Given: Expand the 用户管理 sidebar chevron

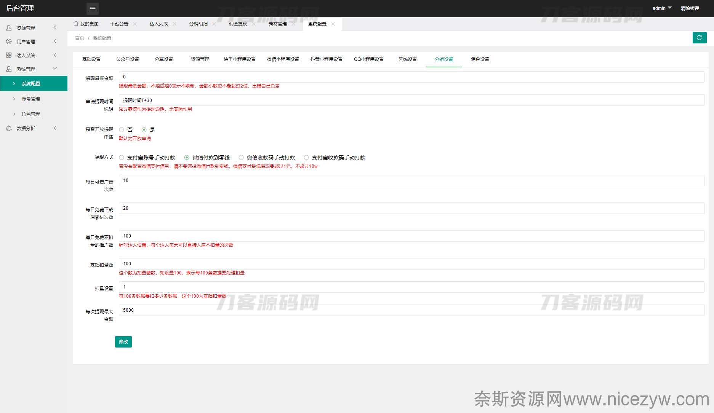Looking at the screenshot, I should pos(55,41).
